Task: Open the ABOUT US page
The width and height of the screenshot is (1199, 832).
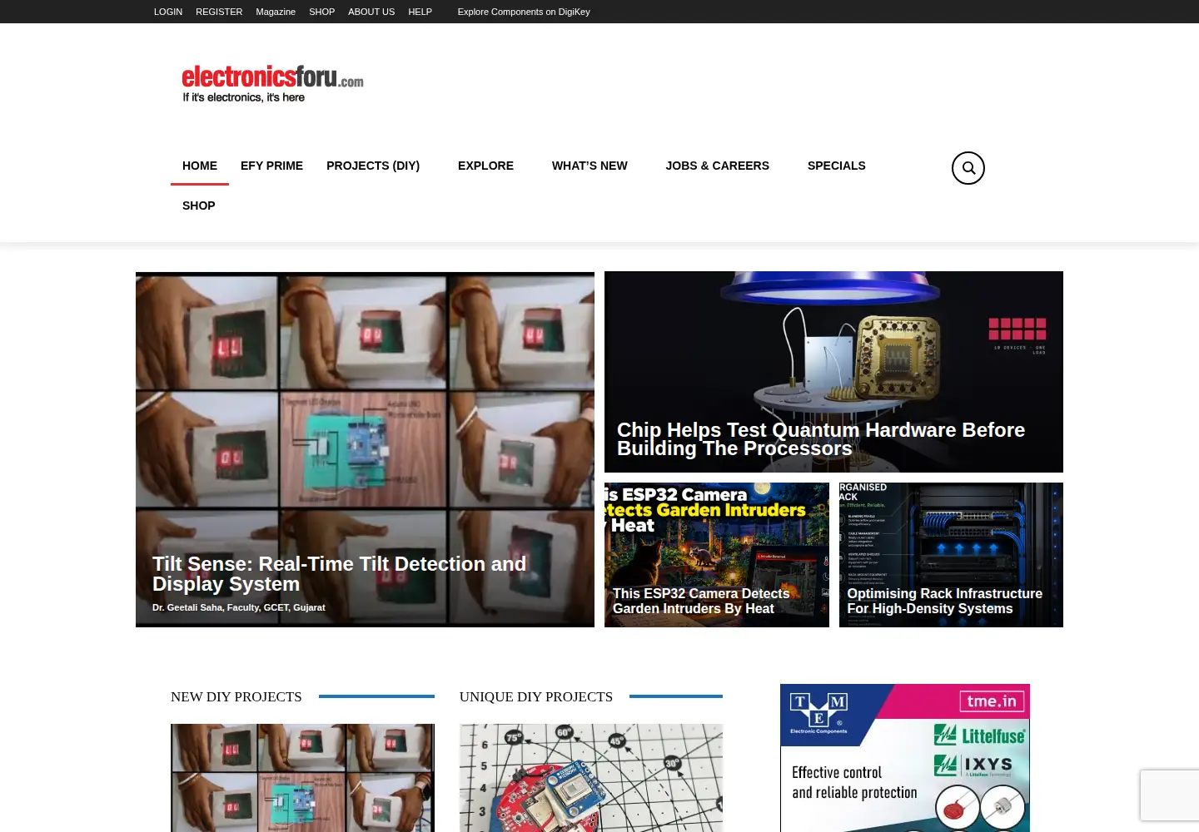Action: [x=371, y=12]
